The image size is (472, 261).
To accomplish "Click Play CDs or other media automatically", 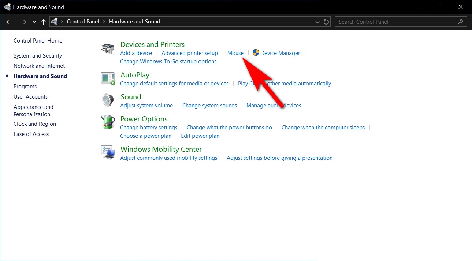I will [x=285, y=84].
